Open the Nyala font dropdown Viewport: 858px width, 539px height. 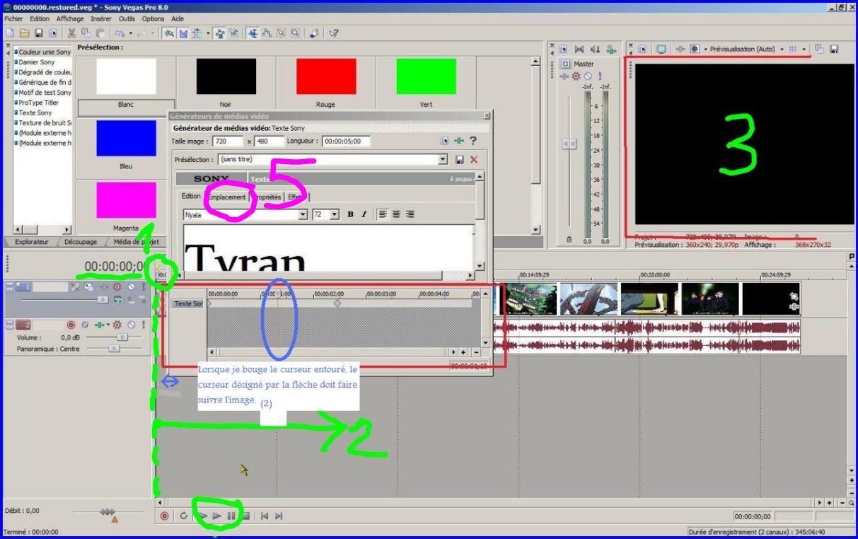(x=303, y=214)
